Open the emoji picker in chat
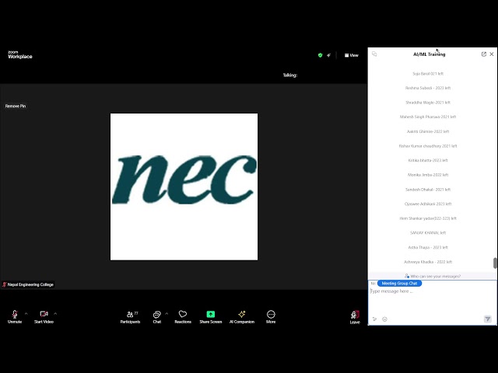Viewport: 498px width, 373px height. pyautogui.click(x=384, y=319)
